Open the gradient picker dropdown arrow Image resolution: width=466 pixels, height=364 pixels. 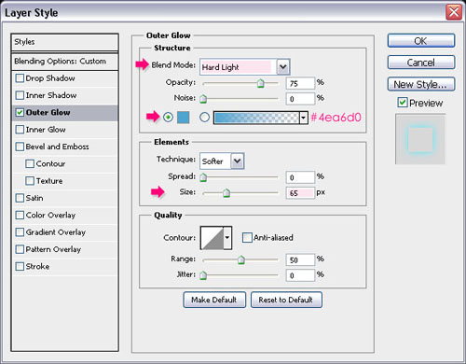[x=304, y=118]
